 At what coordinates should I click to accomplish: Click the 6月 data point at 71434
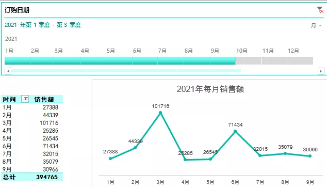pyautogui.click(x=235, y=131)
